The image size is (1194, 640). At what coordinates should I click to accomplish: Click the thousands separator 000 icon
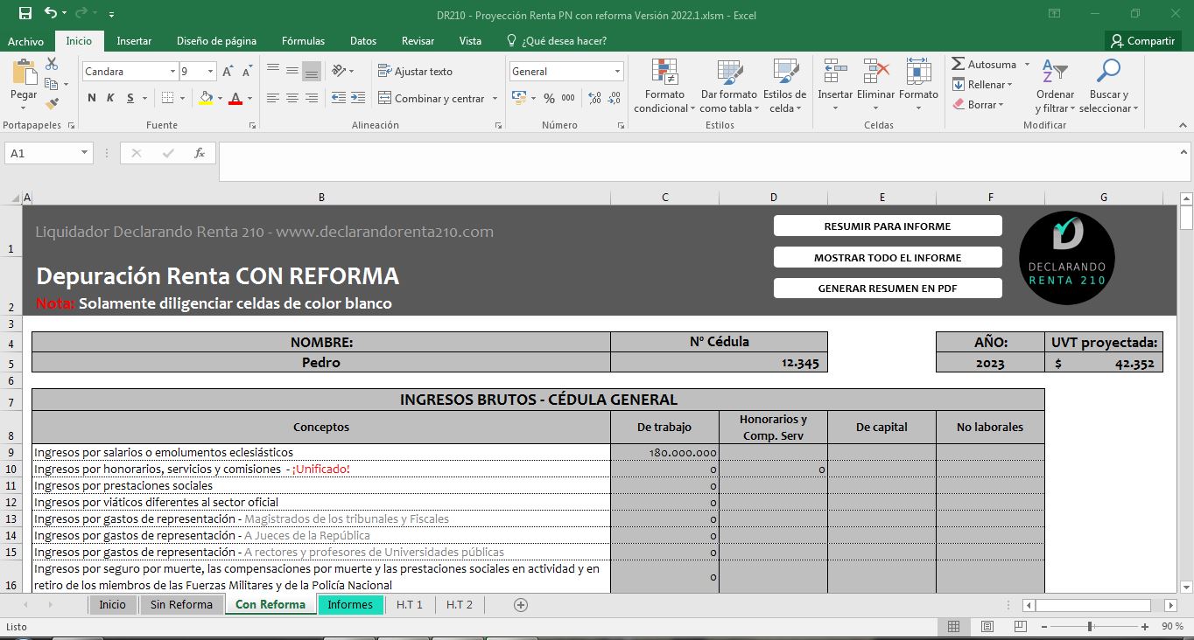pos(568,98)
